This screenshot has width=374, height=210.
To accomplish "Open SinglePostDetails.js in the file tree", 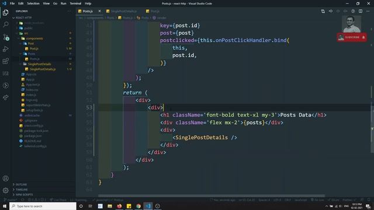I will click(x=43, y=69).
